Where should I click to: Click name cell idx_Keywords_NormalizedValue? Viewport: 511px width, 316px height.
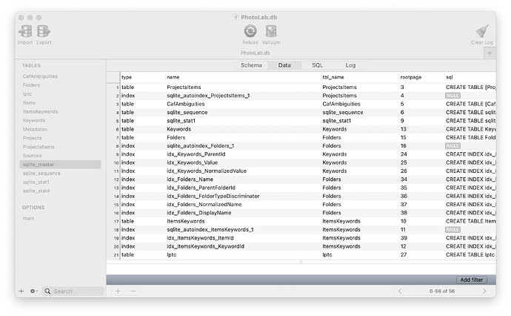click(207, 171)
